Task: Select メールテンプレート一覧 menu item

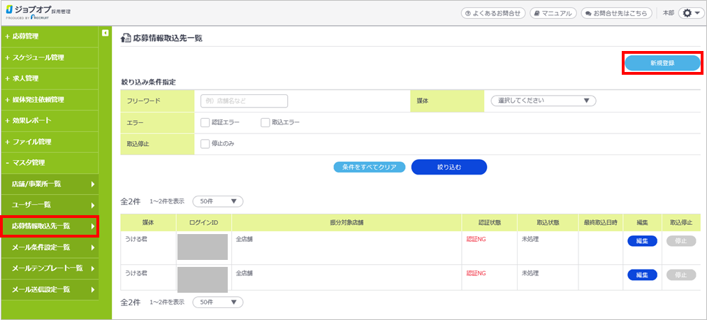Action: coord(49,268)
